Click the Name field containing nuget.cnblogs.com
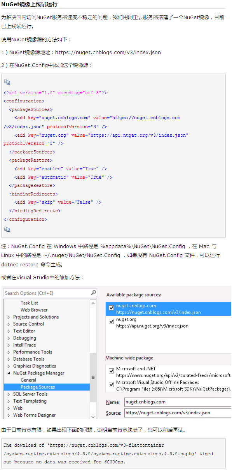232x470 pixels. click(178, 402)
